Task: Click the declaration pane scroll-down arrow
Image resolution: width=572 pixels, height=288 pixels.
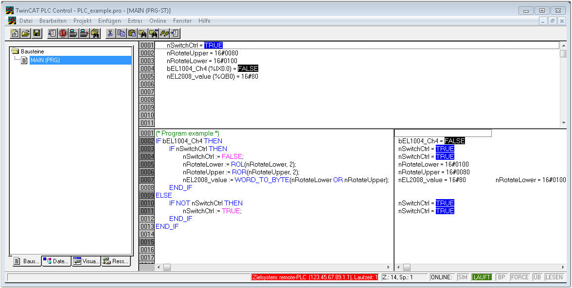Action: [x=563, y=123]
